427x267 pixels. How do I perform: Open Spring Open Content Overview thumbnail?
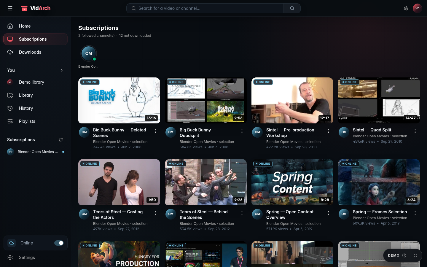click(292, 182)
